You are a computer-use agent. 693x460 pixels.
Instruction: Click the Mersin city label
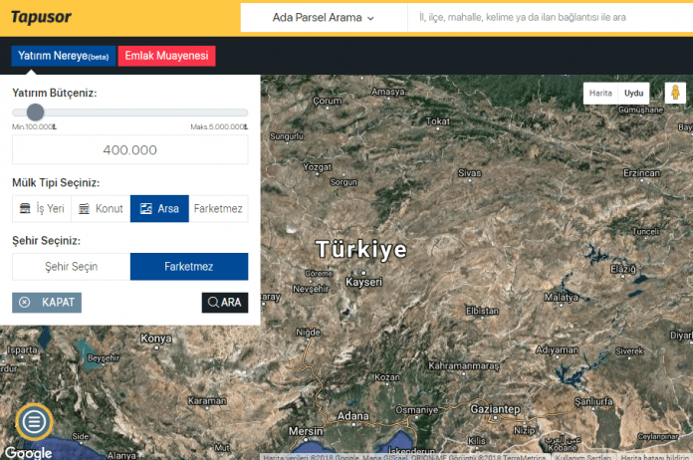[306, 431]
